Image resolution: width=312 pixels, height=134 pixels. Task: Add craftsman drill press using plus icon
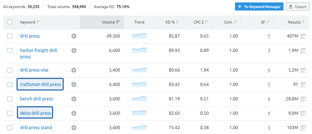[x=74, y=85]
